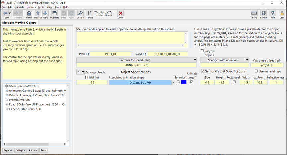Expand Generic Data Group: AEB node
287x155 pixels.
click(x=7, y=109)
